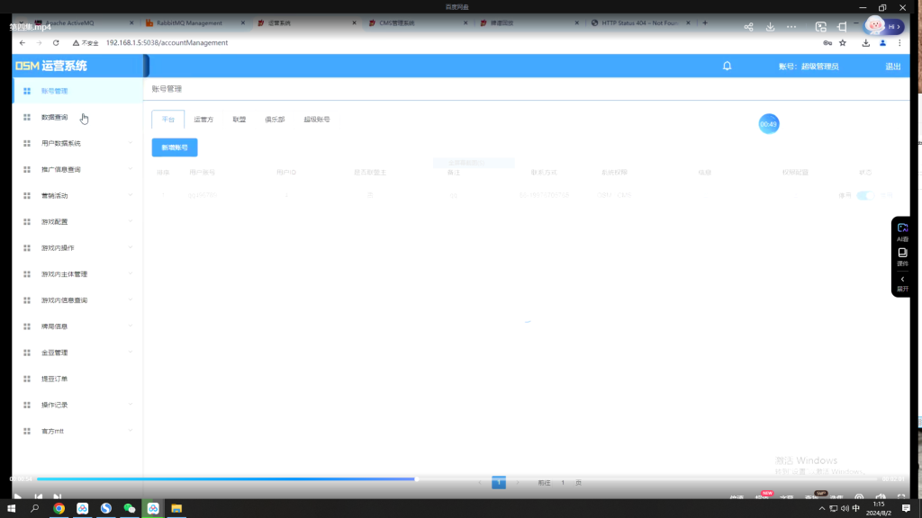Image resolution: width=922 pixels, height=518 pixels.
Task: Click the 退出 logout link
Action: click(892, 67)
